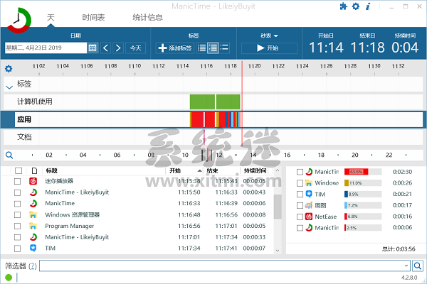Go to previous day arrow
This screenshot has height=284, width=427.
(x=105, y=48)
